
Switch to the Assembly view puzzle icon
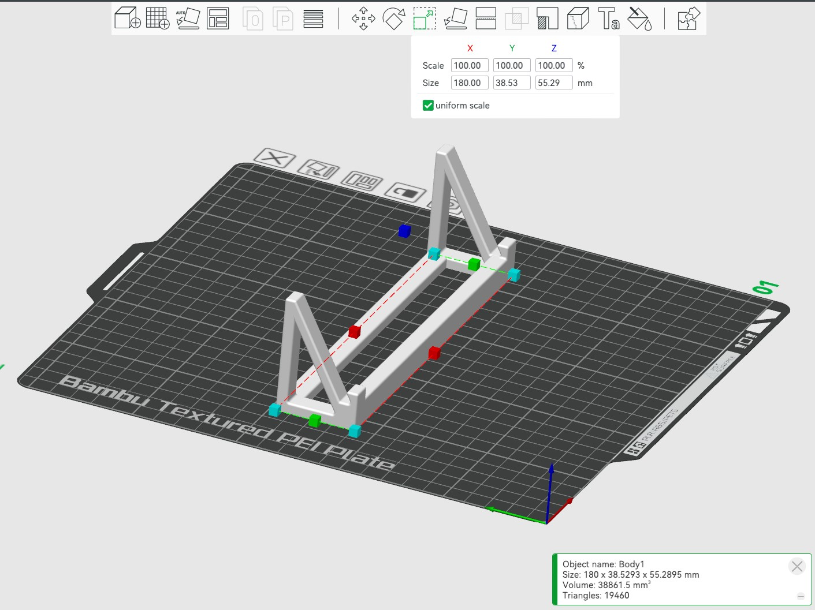tap(689, 18)
